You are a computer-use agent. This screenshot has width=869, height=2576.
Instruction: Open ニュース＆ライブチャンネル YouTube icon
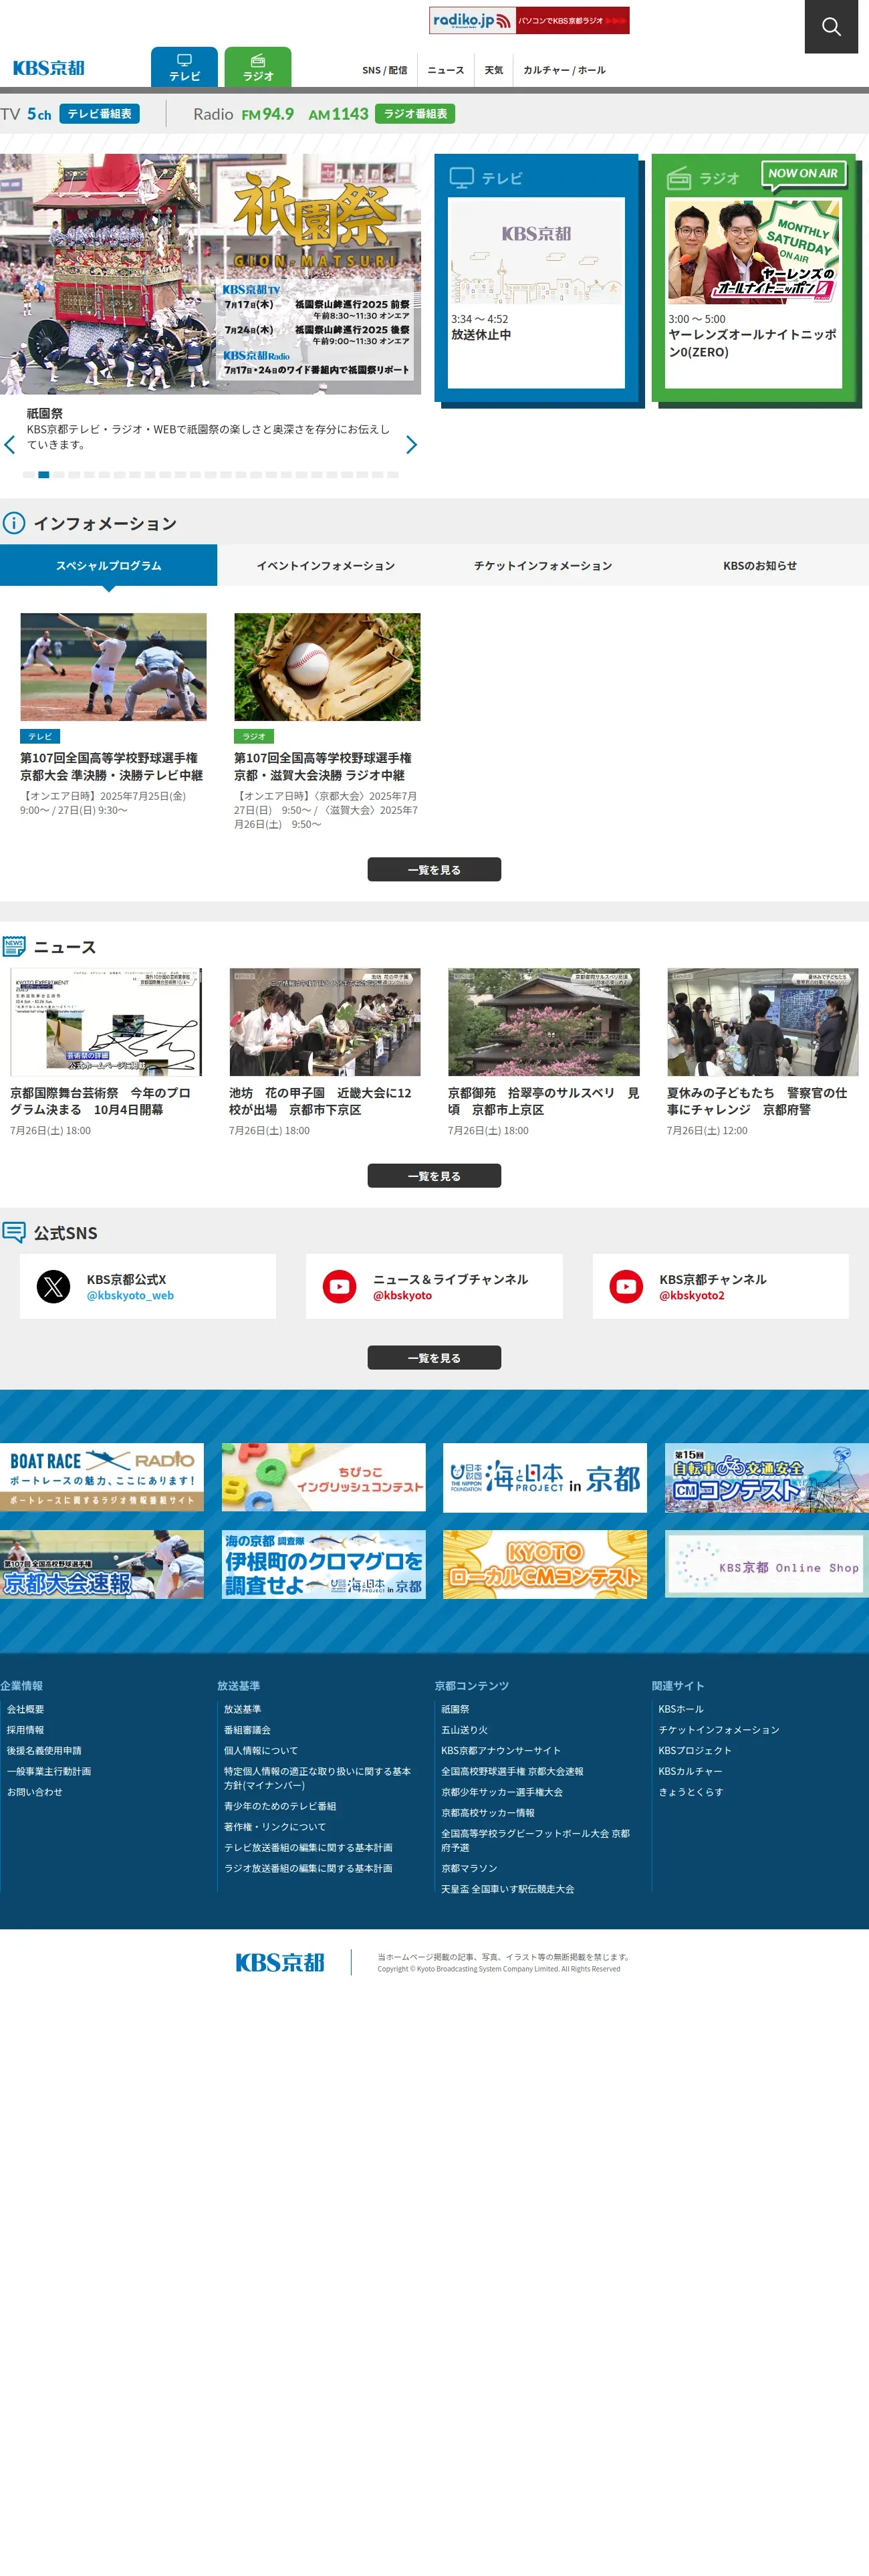coord(340,1286)
